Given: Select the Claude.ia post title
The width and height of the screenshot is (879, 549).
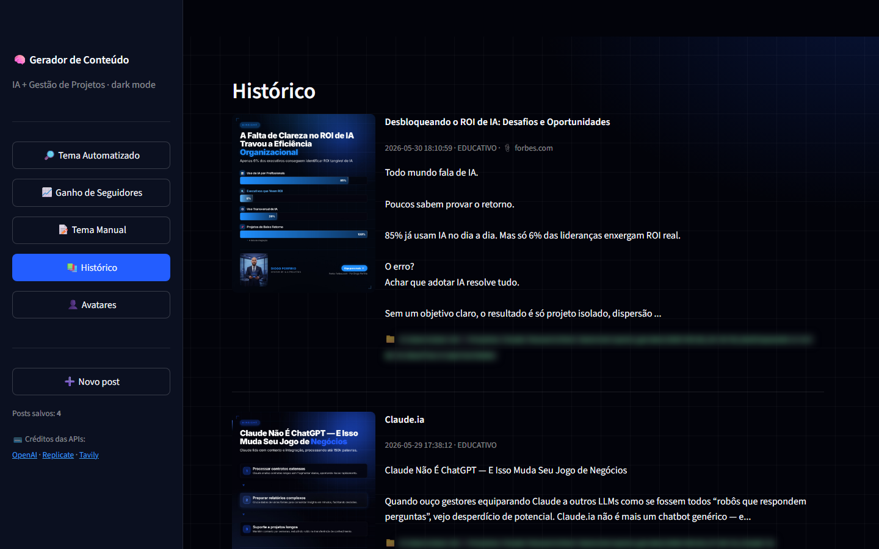Looking at the screenshot, I should (x=404, y=420).
